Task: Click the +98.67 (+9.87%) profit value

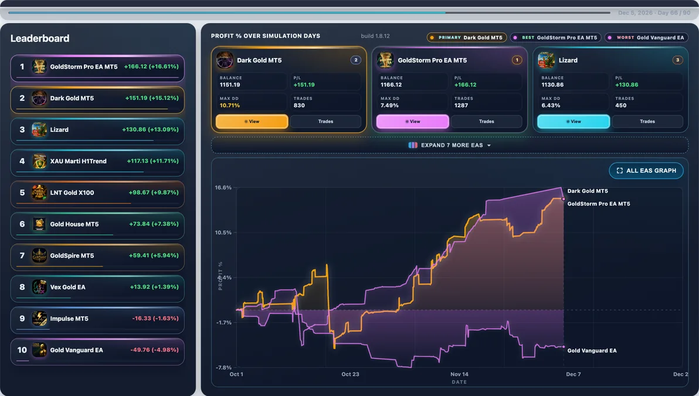Action: point(154,192)
